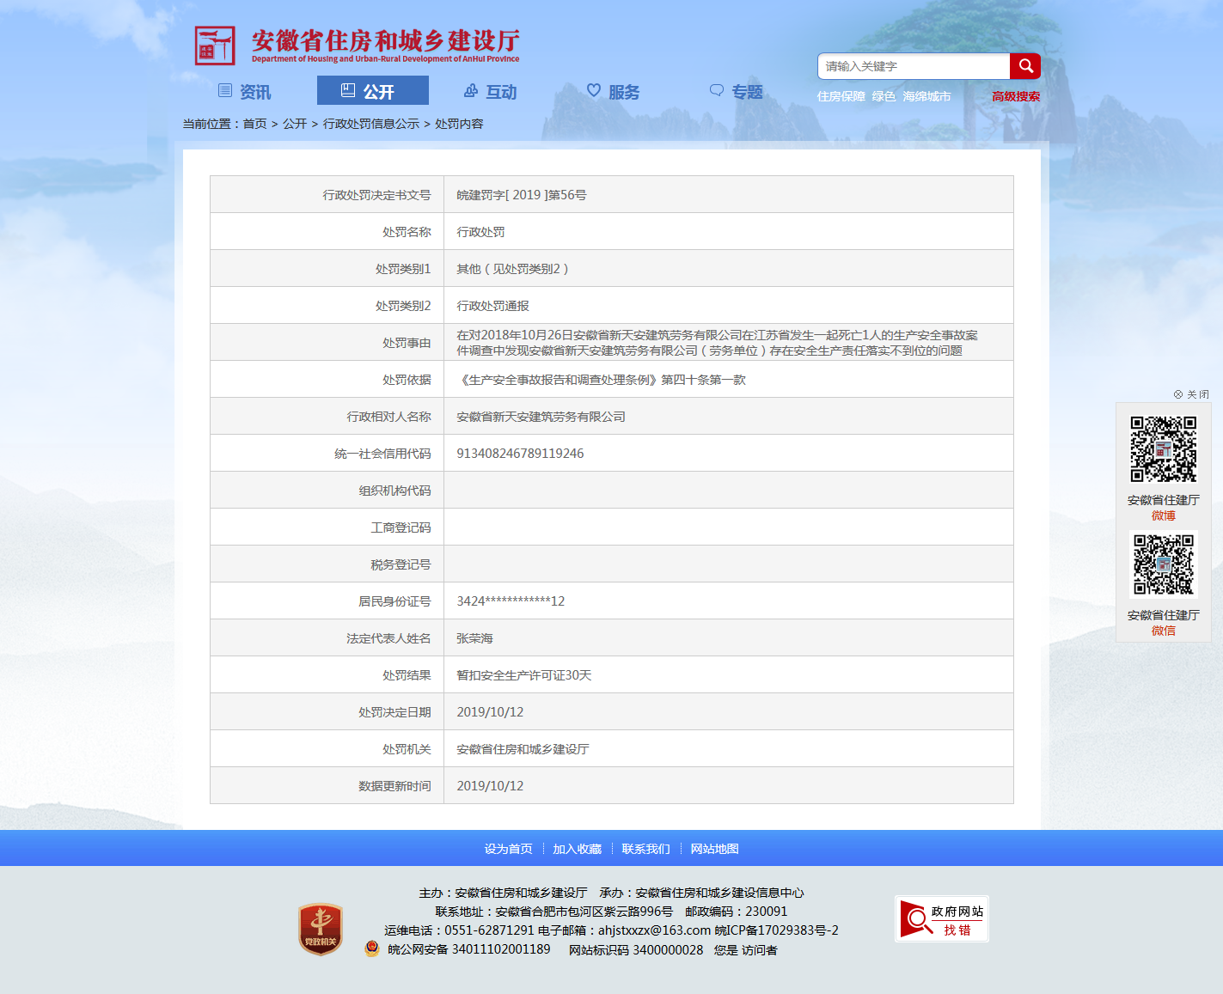Click the 加入收藏 footer link
1223x994 pixels.
pyautogui.click(x=577, y=849)
